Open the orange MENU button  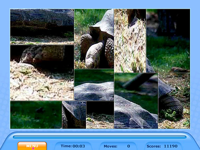[32, 146]
